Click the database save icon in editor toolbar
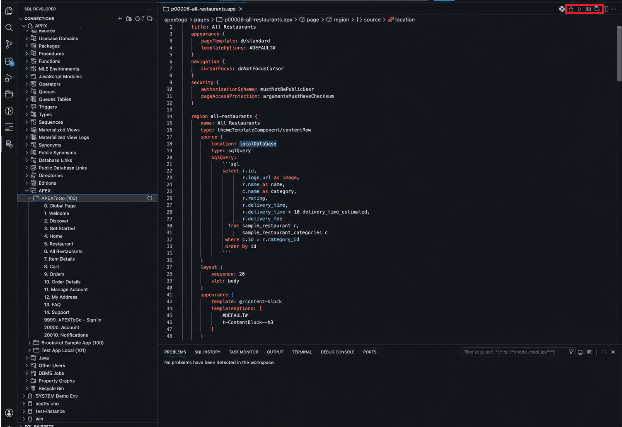622x427 pixels. click(x=597, y=9)
